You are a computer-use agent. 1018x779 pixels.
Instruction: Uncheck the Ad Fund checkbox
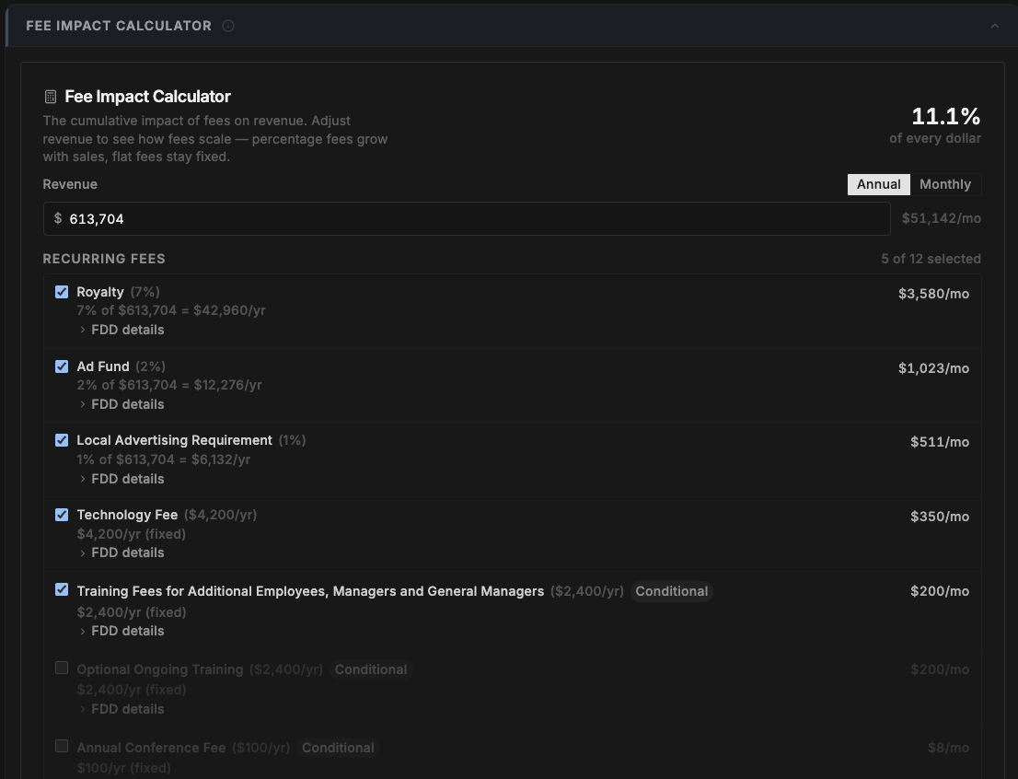pos(62,366)
